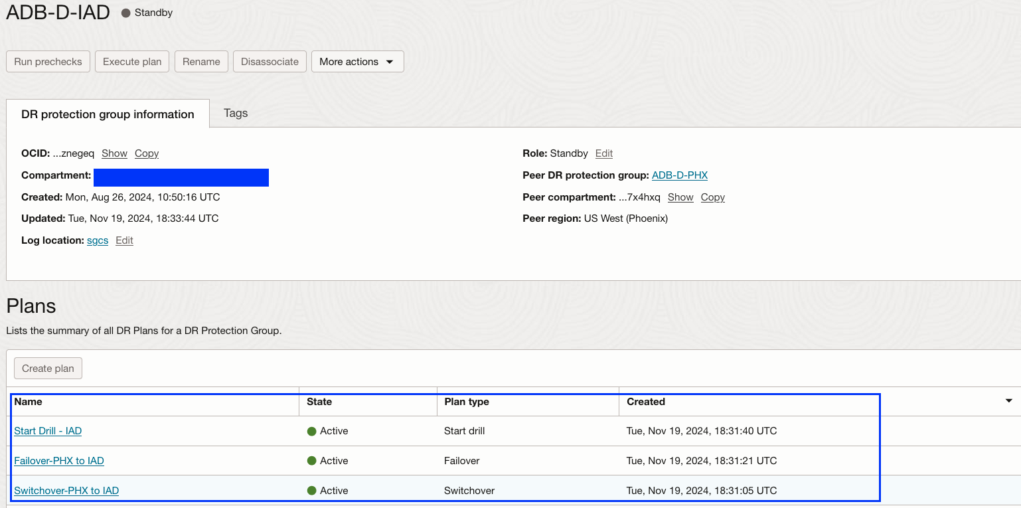Image resolution: width=1021 pixels, height=508 pixels.
Task: Click the Disassociate button
Action: 270,62
